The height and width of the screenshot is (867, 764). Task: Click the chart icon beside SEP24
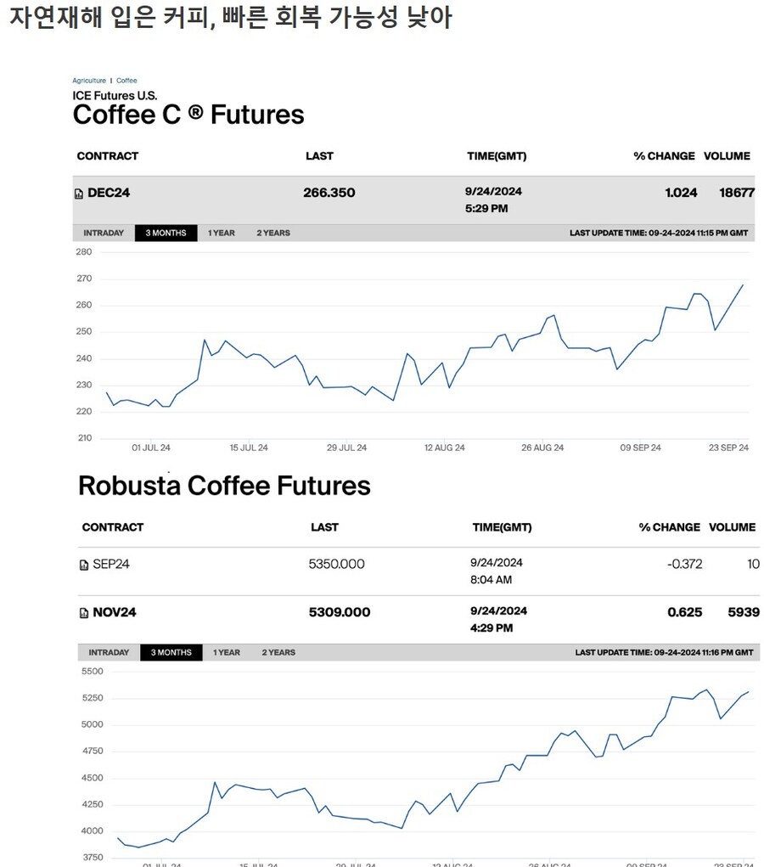click(84, 565)
